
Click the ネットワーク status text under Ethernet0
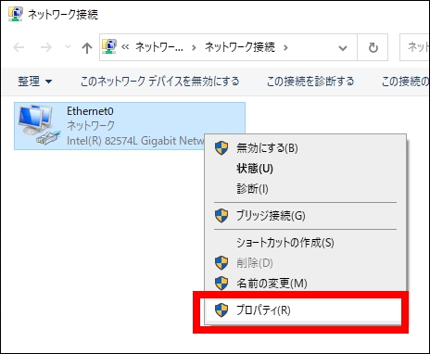(91, 125)
